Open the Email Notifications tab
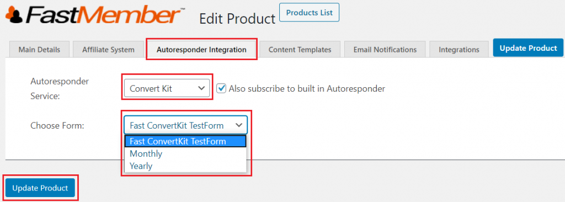Viewport: 565px width, 202px height. tap(385, 50)
